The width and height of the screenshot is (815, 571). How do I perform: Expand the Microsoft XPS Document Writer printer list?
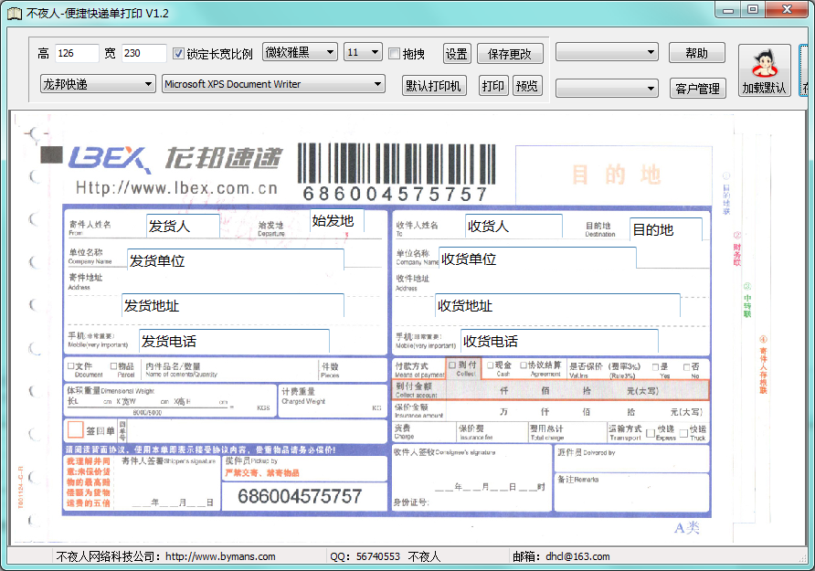[x=273, y=84]
